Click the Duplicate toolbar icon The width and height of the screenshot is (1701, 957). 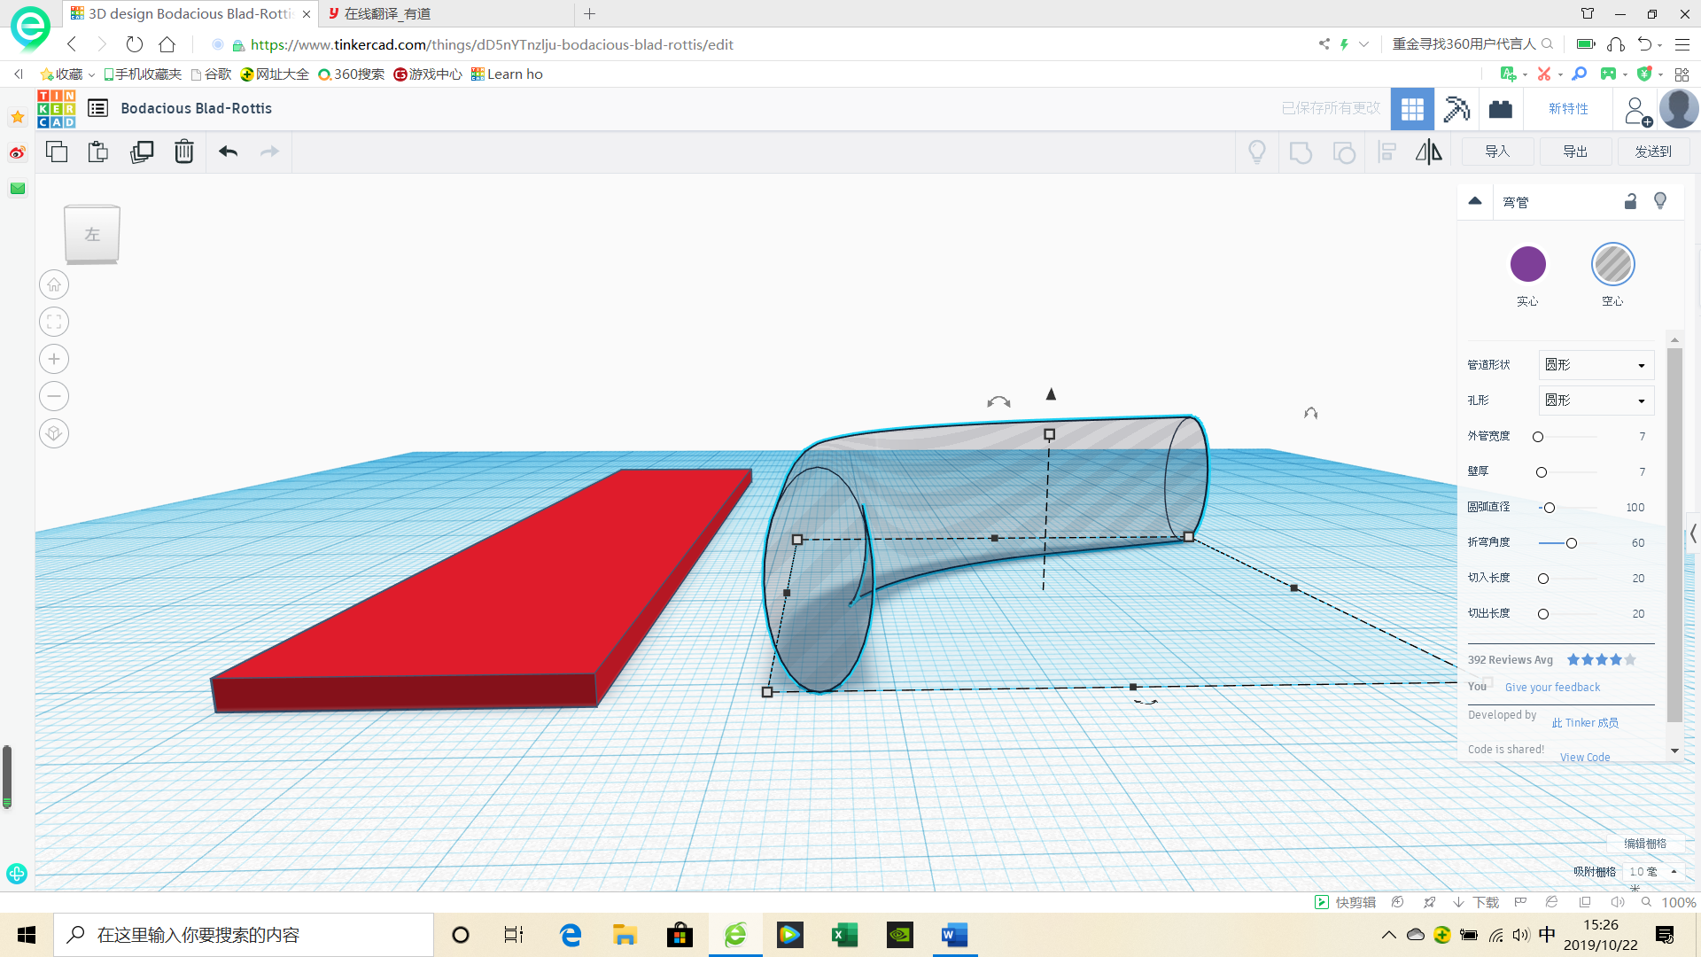141,152
